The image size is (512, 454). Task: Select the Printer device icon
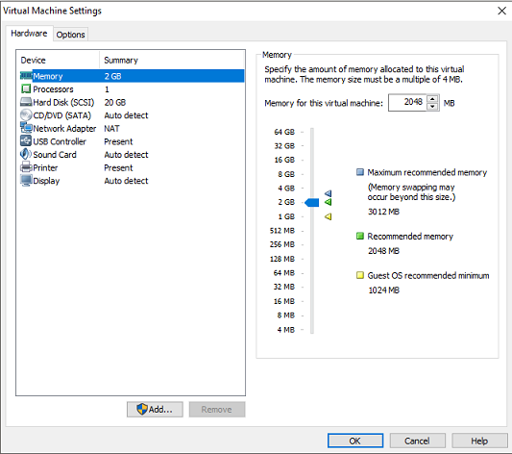(x=26, y=167)
